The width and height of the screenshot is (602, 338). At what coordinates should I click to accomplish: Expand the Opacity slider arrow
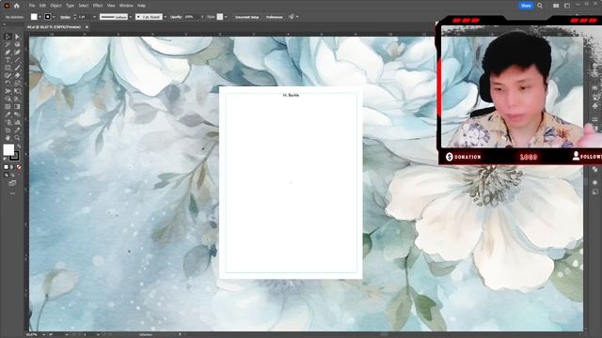pyautogui.click(x=202, y=17)
